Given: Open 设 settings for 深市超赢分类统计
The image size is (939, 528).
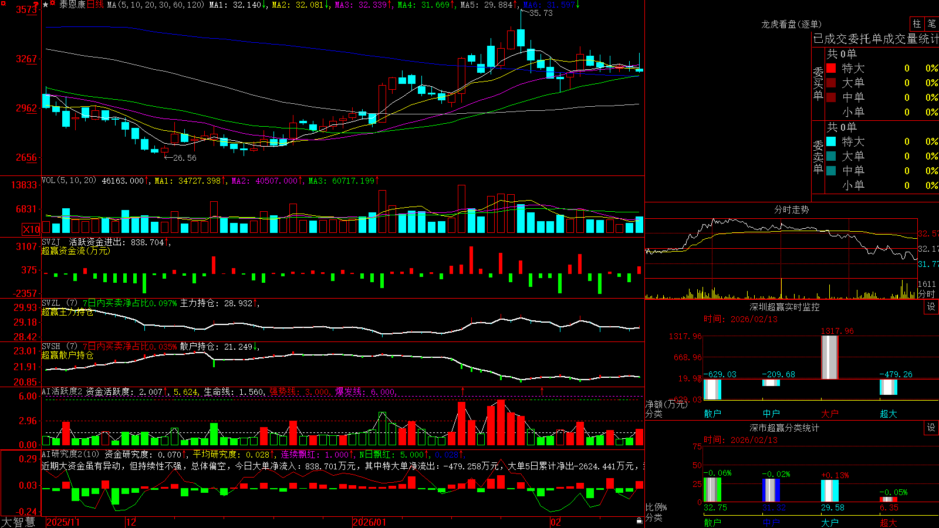Looking at the screenshot, I should coord(931,428).
